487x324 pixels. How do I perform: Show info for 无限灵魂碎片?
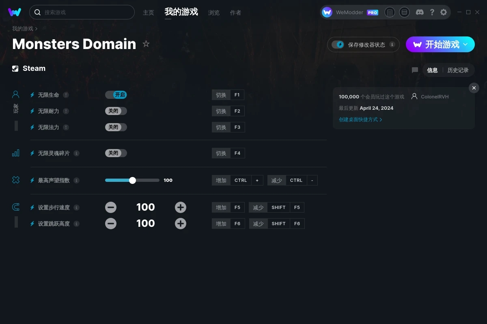(76, 153)
